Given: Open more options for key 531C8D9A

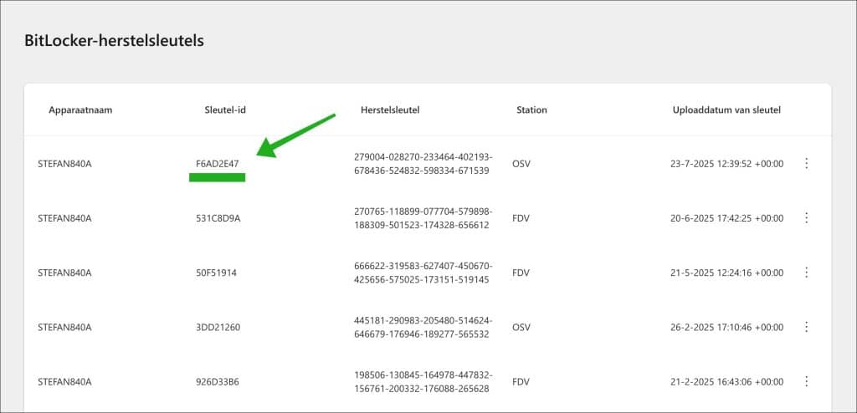Looking at the screenshot, I should [806, 218].
